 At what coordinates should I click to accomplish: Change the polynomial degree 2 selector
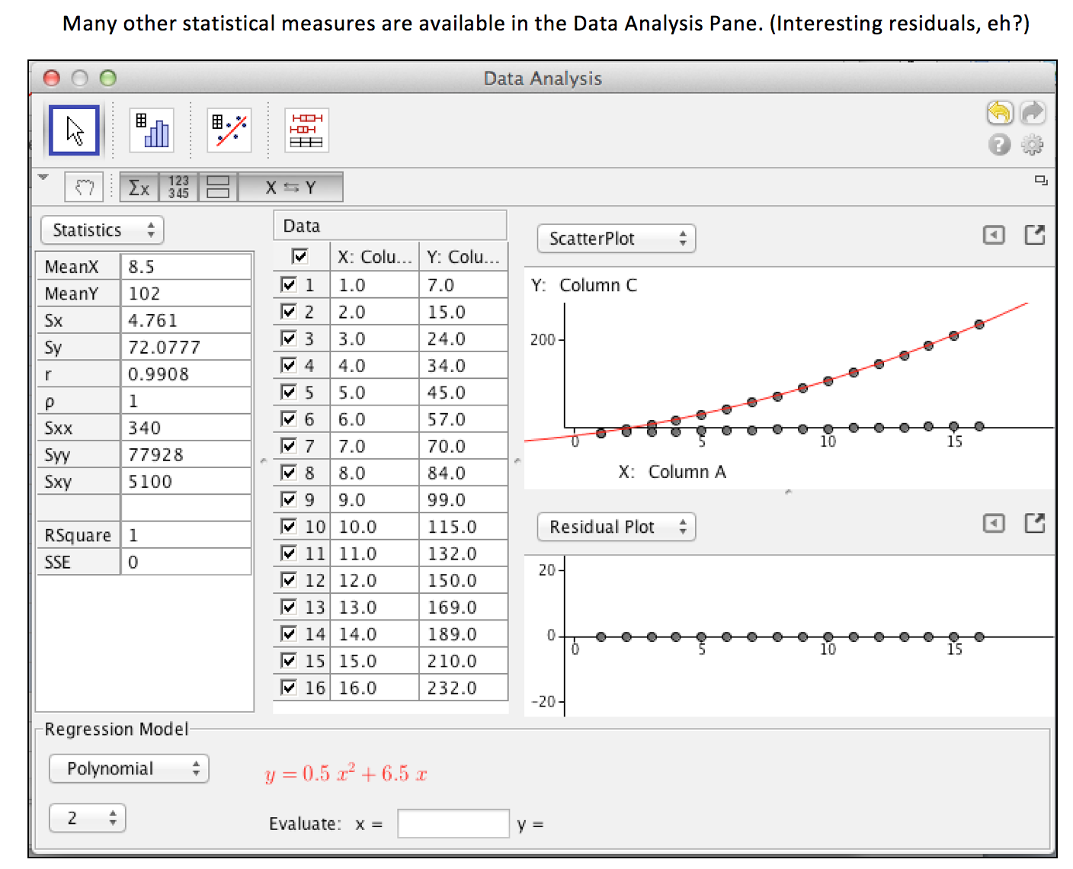point(88,819)
